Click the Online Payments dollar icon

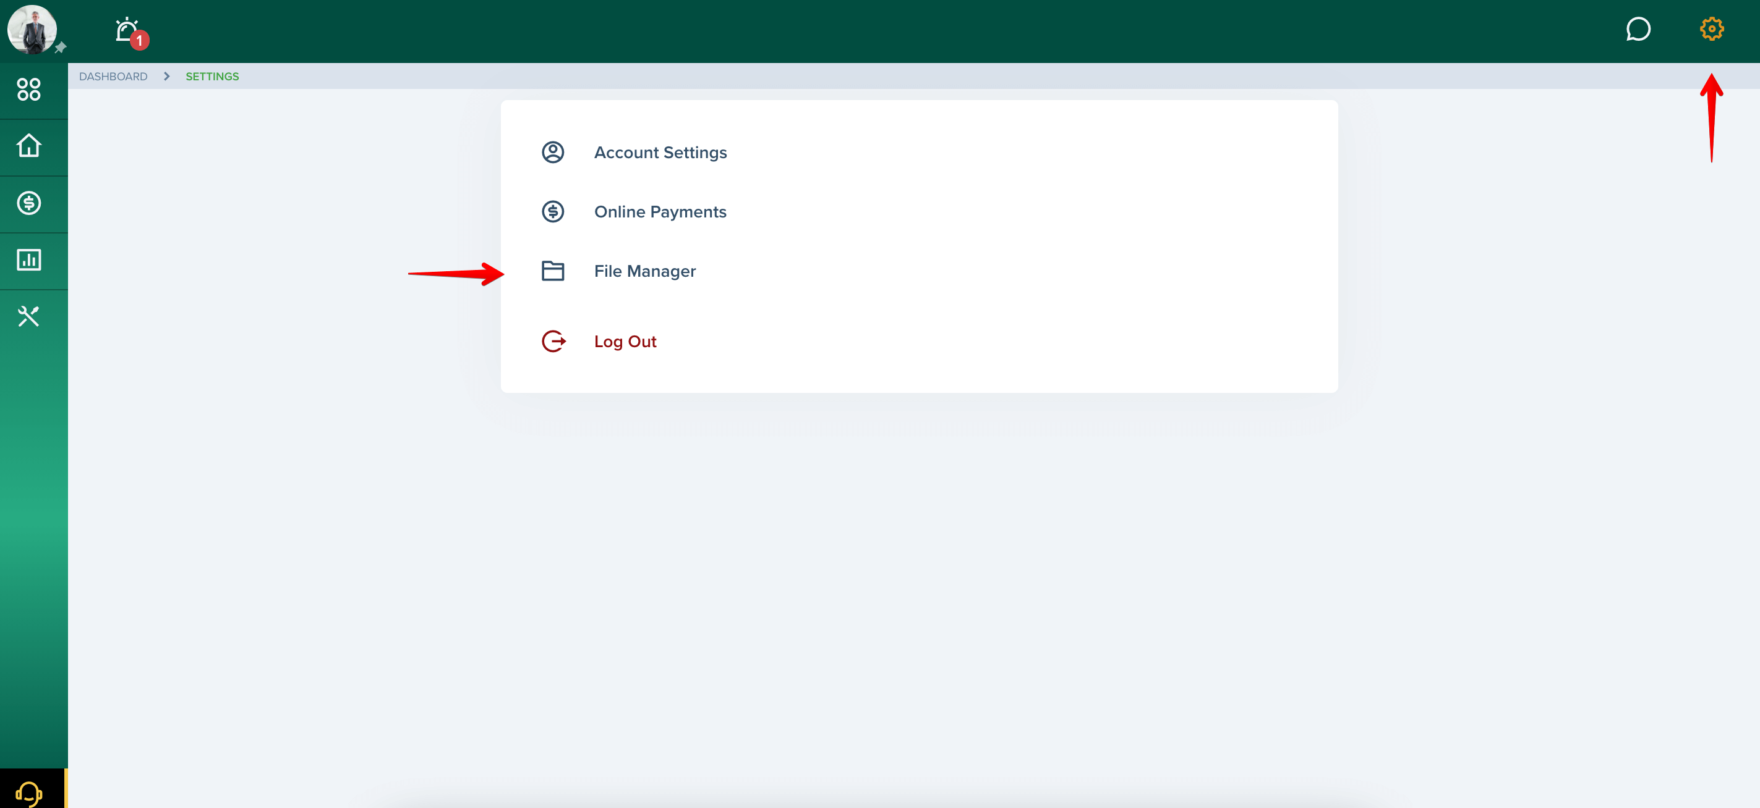point(553,211)
